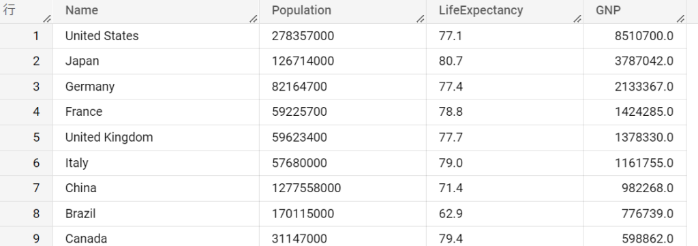Click life expectancy value 77.1
The image size is (698, 246).
(x=451, y=36)
